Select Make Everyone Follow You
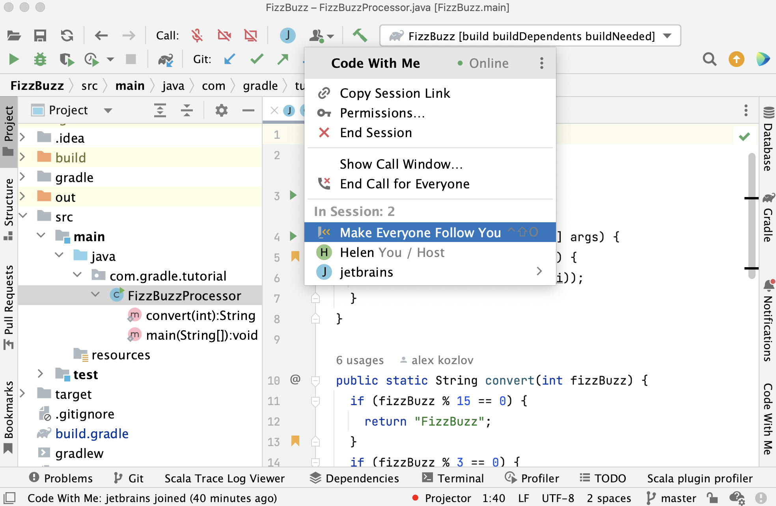 (430, 233)
